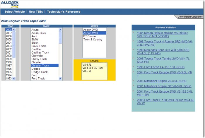Select year 1996
205x138 pixels.
8,69
